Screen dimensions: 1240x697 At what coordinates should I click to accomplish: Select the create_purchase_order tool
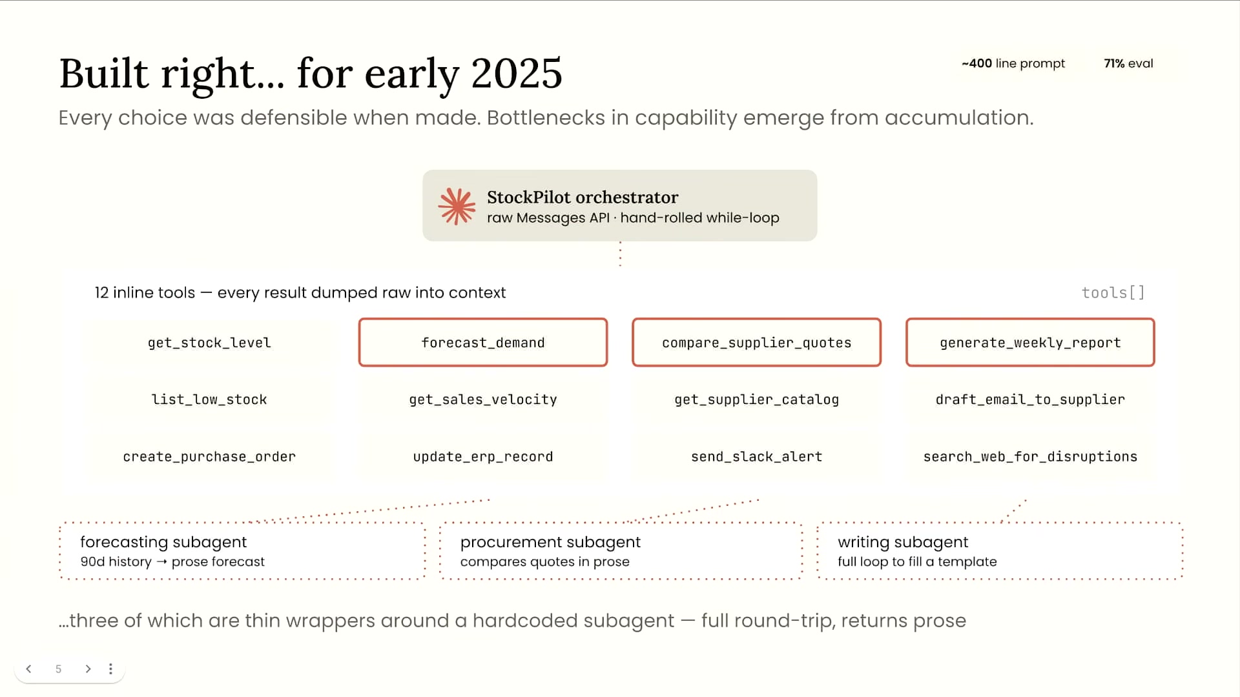[209, 457]
